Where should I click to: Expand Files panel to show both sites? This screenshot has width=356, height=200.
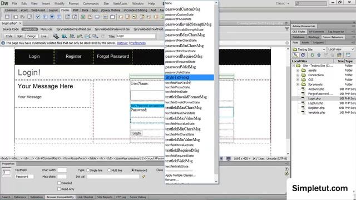coord(348,55)
